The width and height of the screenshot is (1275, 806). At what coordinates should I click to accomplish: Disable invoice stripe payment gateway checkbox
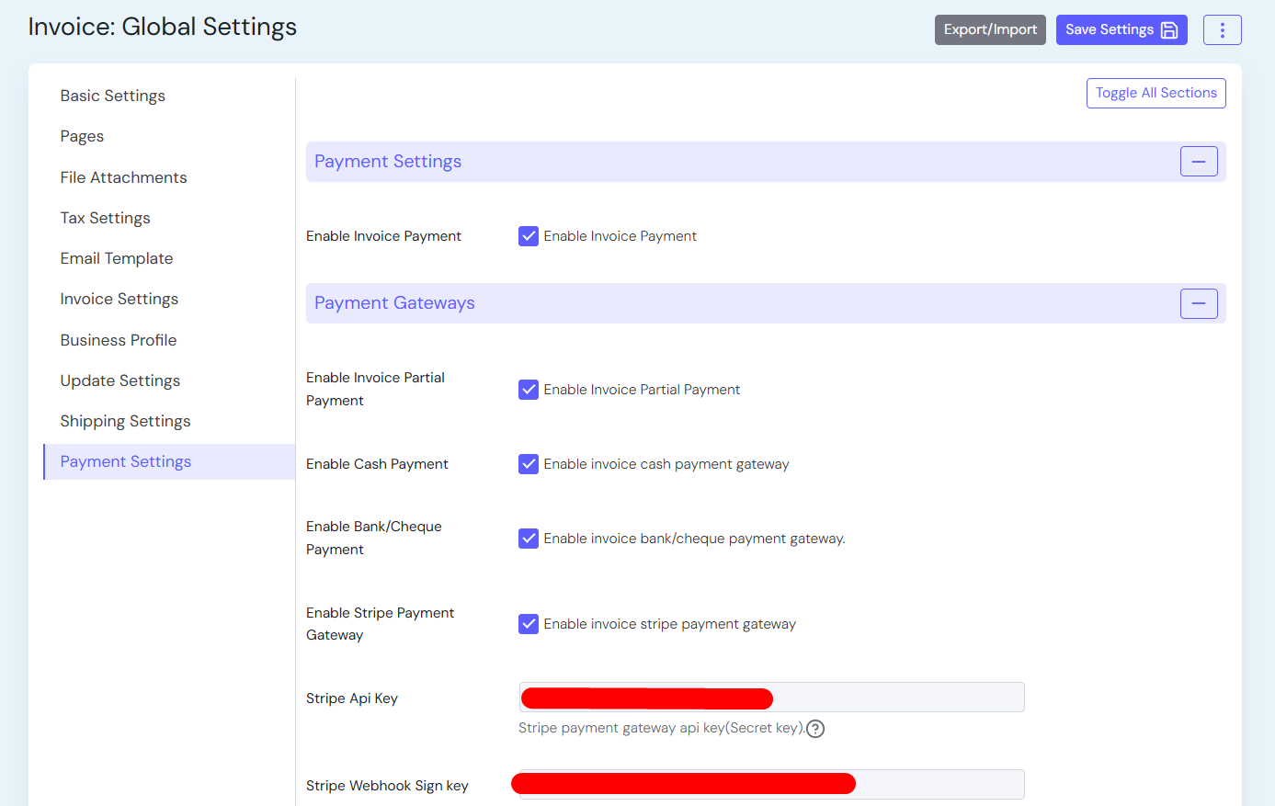tap(529, 624)
